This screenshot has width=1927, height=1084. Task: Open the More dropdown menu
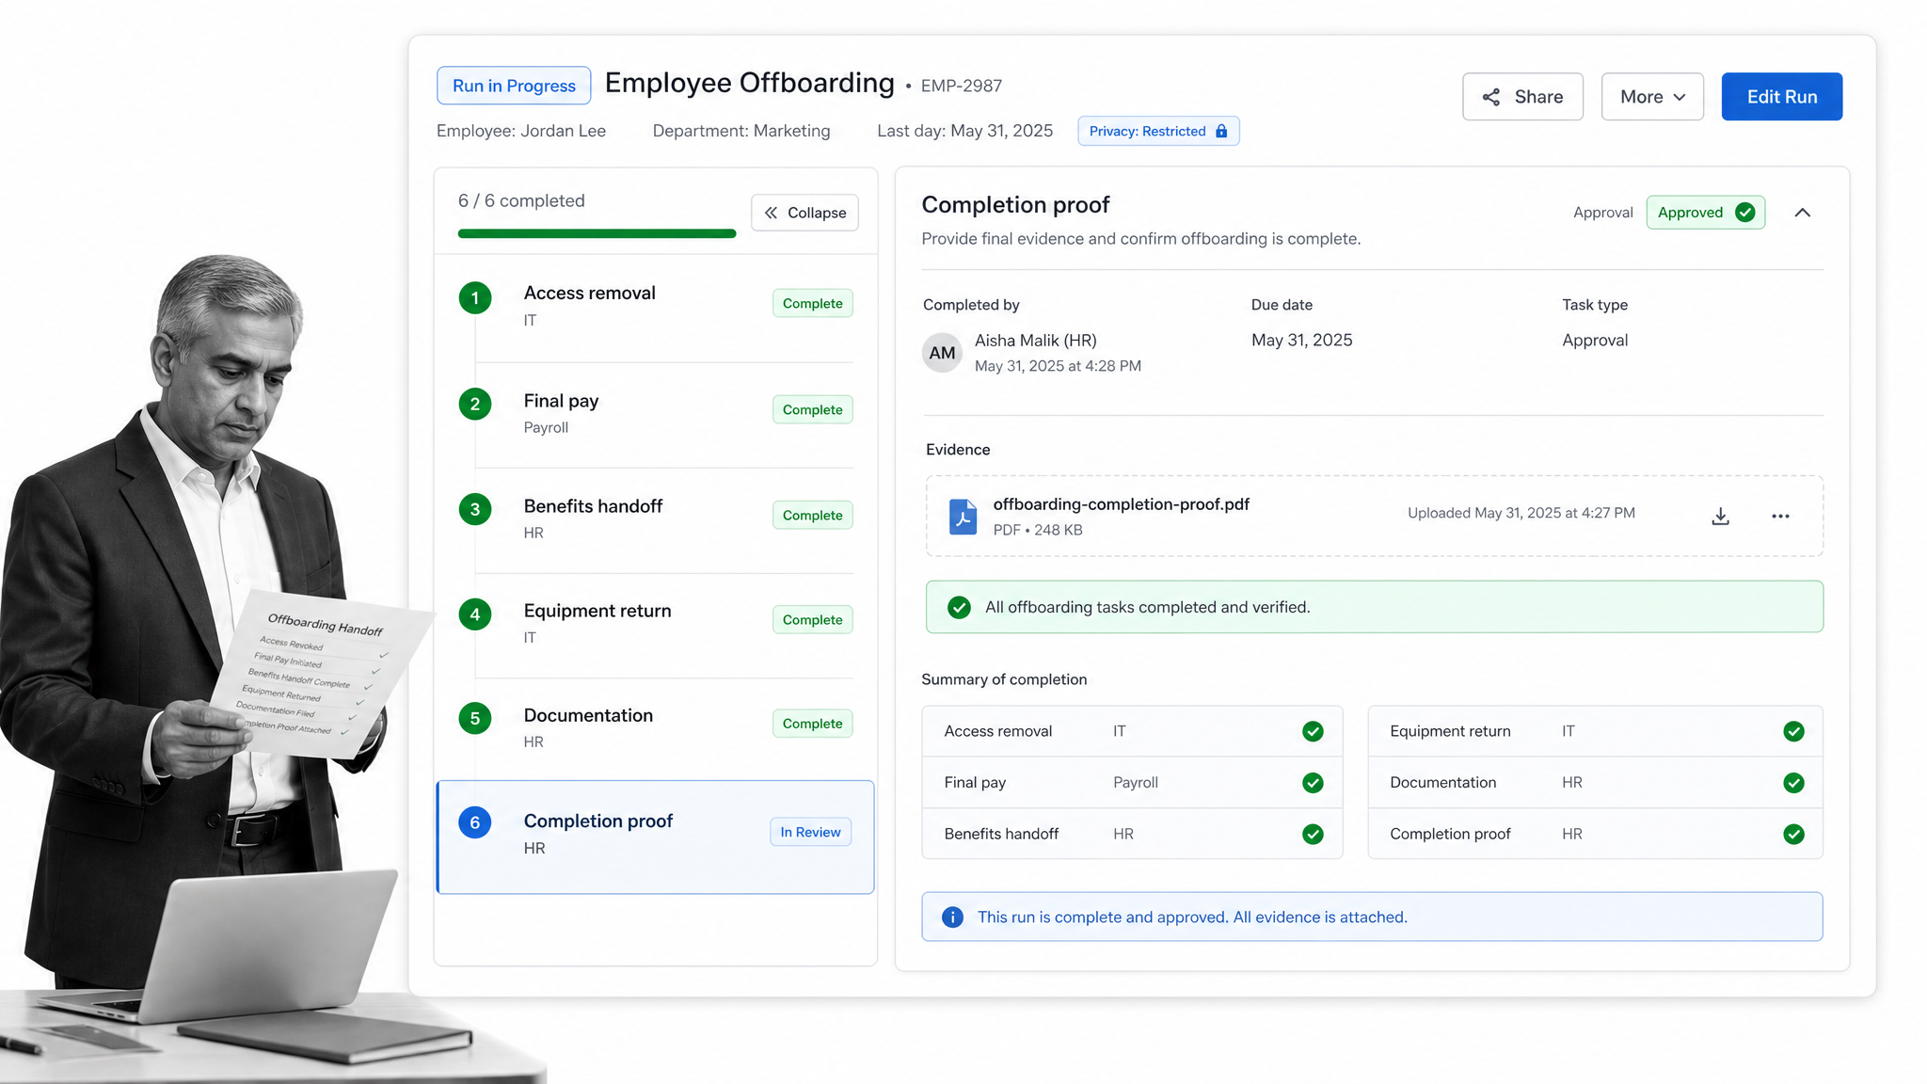tap(1652, 97)
